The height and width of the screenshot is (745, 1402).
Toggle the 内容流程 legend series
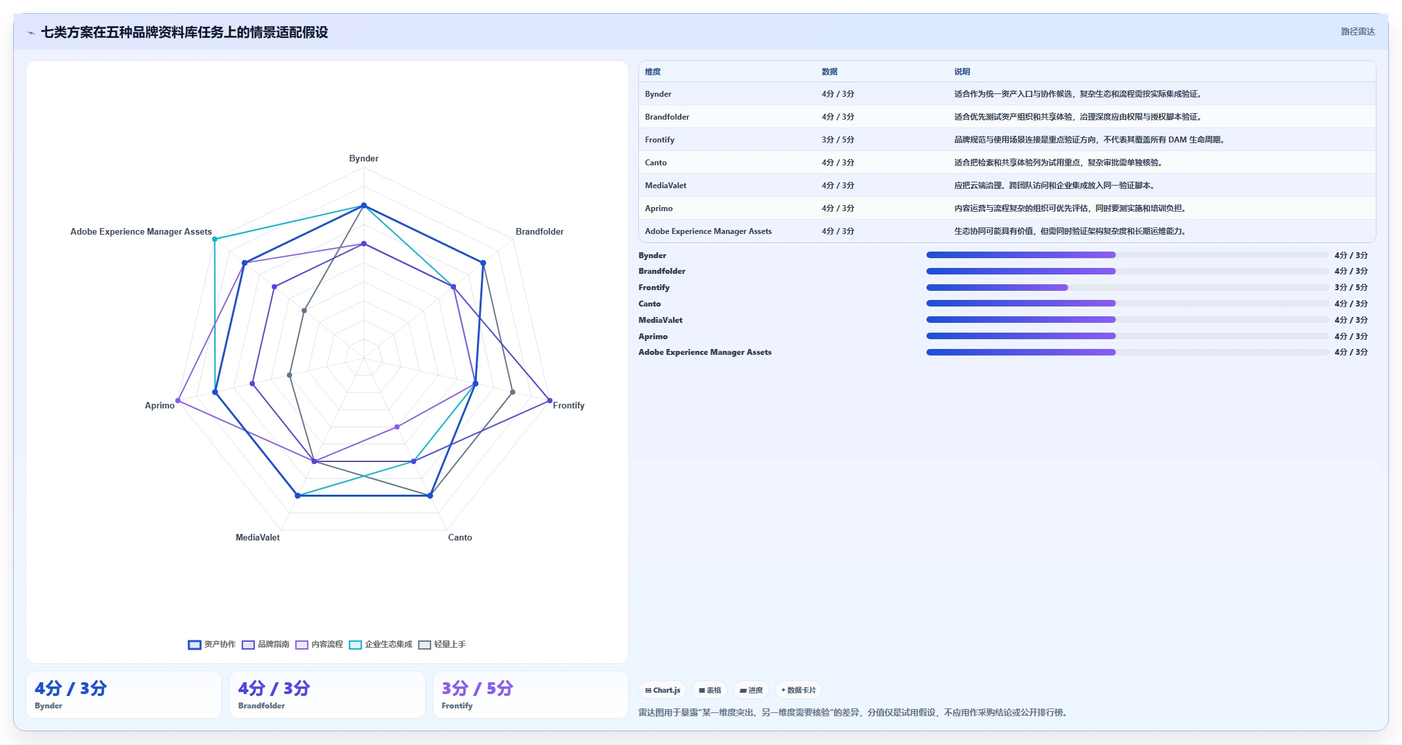pyautogui.click(x=319, y=644)
